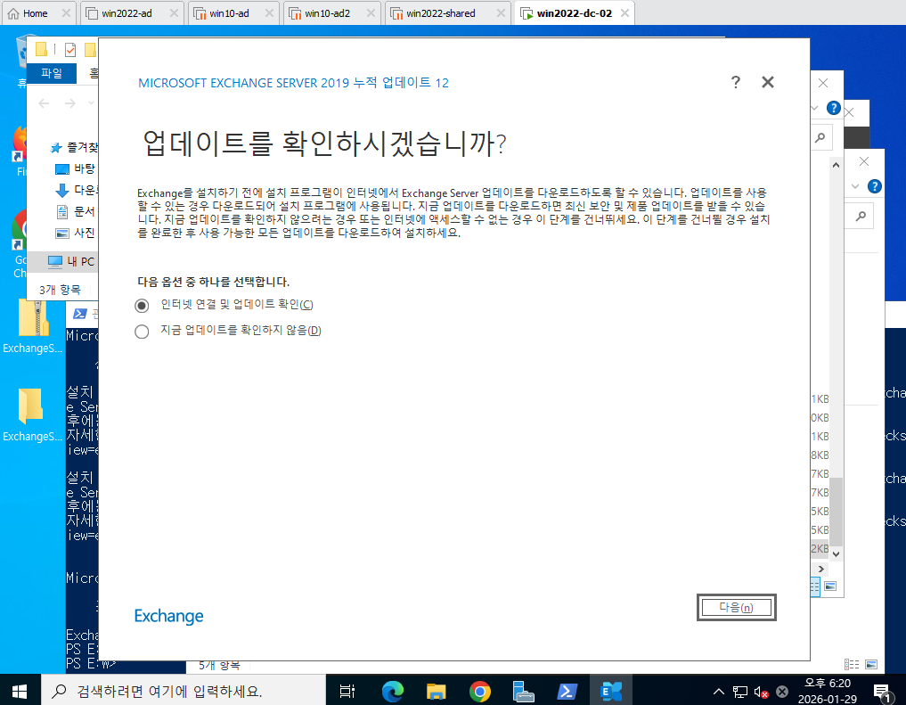Open PowerShell from taskbar

point(567,691)
